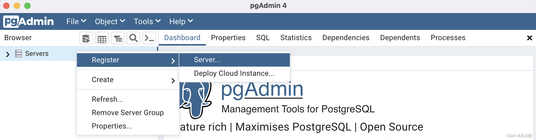Select the Servers tree item label
Screen dimensions: 536x140
point(37,53)
